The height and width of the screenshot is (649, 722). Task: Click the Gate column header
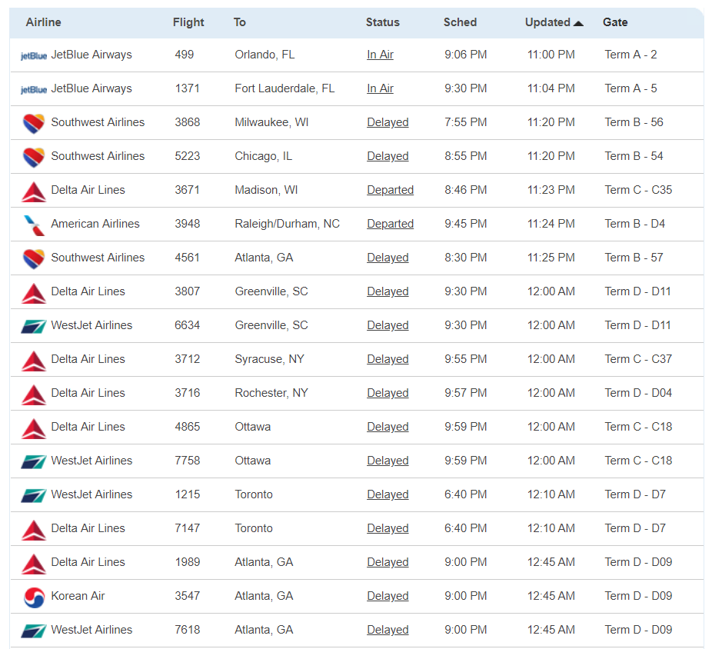[x=615, y=22]
